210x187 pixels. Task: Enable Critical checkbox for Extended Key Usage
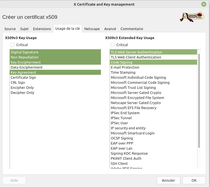[112, 45]
